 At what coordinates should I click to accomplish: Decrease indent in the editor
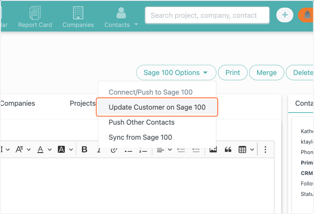[196, 149]
